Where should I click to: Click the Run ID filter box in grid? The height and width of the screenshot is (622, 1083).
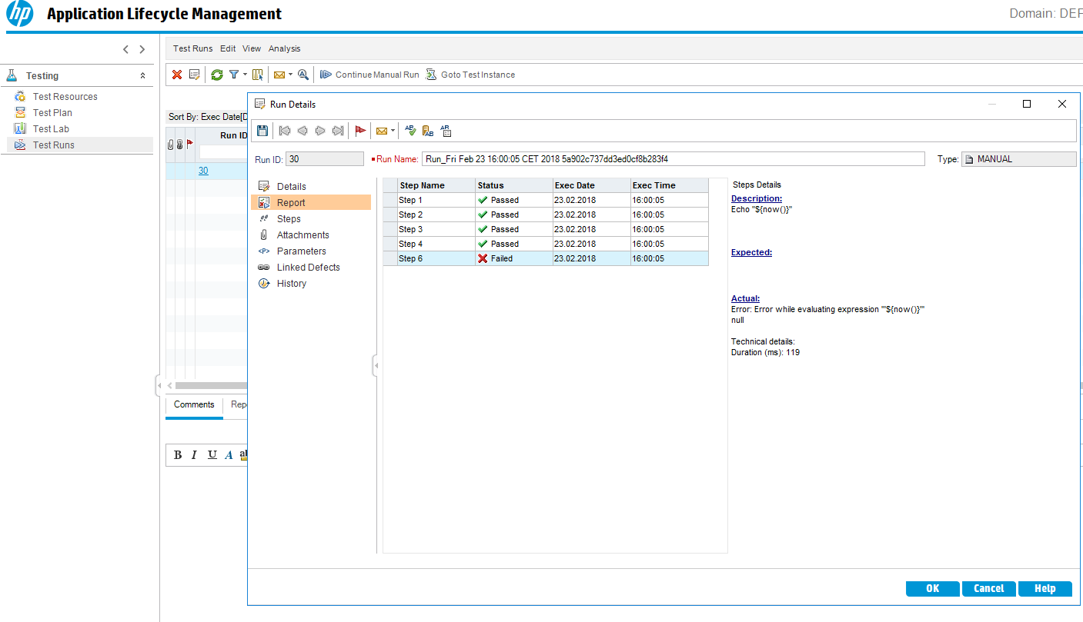click(x=223, y=152)
